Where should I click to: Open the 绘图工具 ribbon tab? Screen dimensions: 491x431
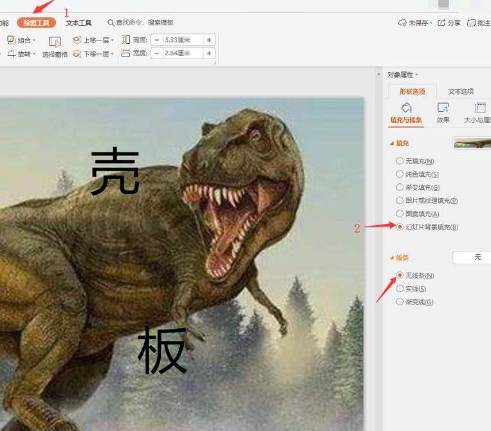pyautogui.click(x=36, y=23)
